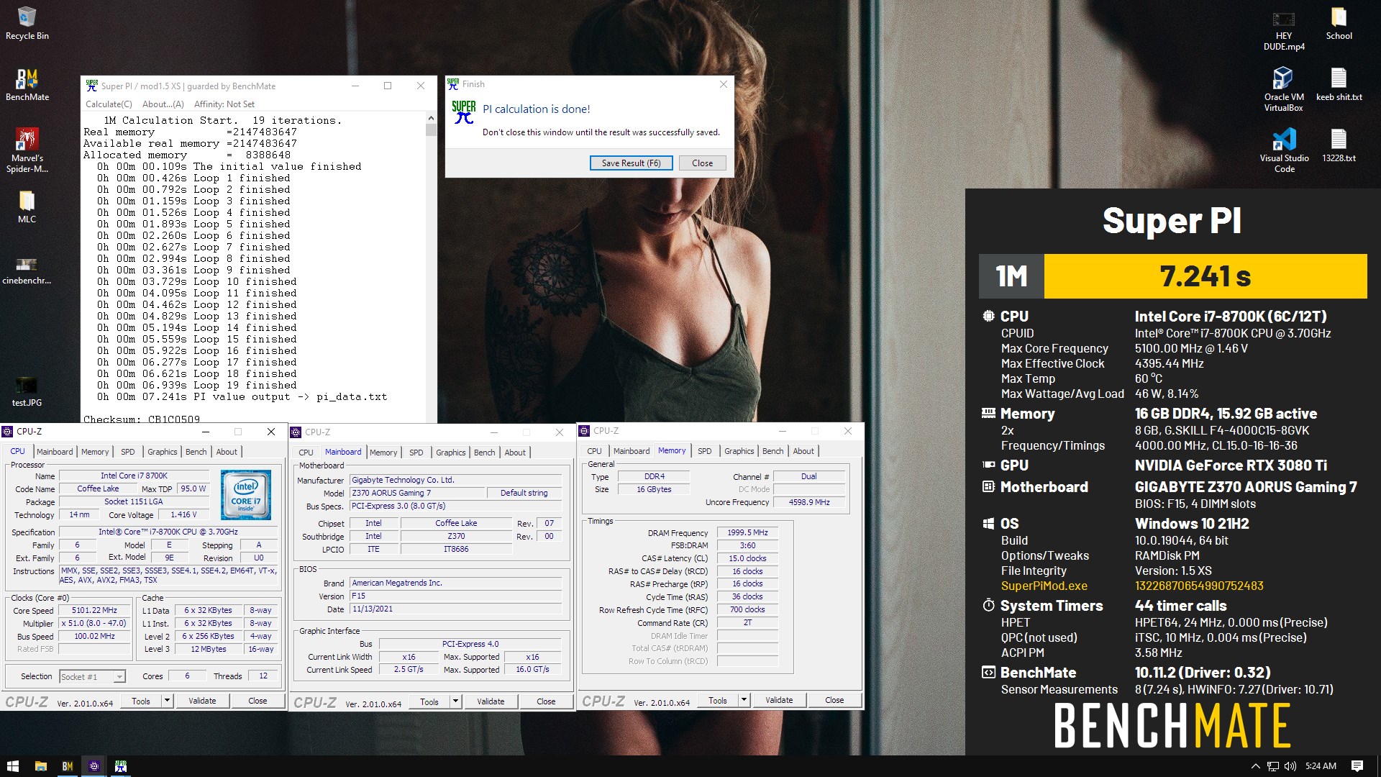Select the test.JPG file icon
1381x777 pixels.
pos(27,391)
